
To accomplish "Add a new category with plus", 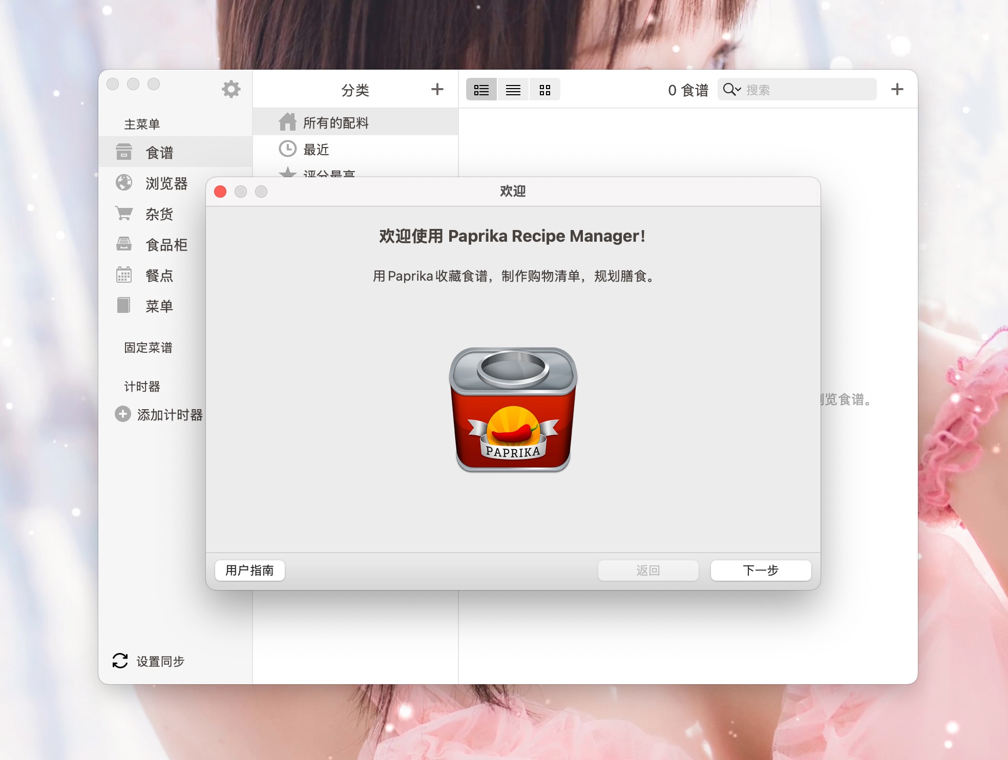I will point(437,89).
